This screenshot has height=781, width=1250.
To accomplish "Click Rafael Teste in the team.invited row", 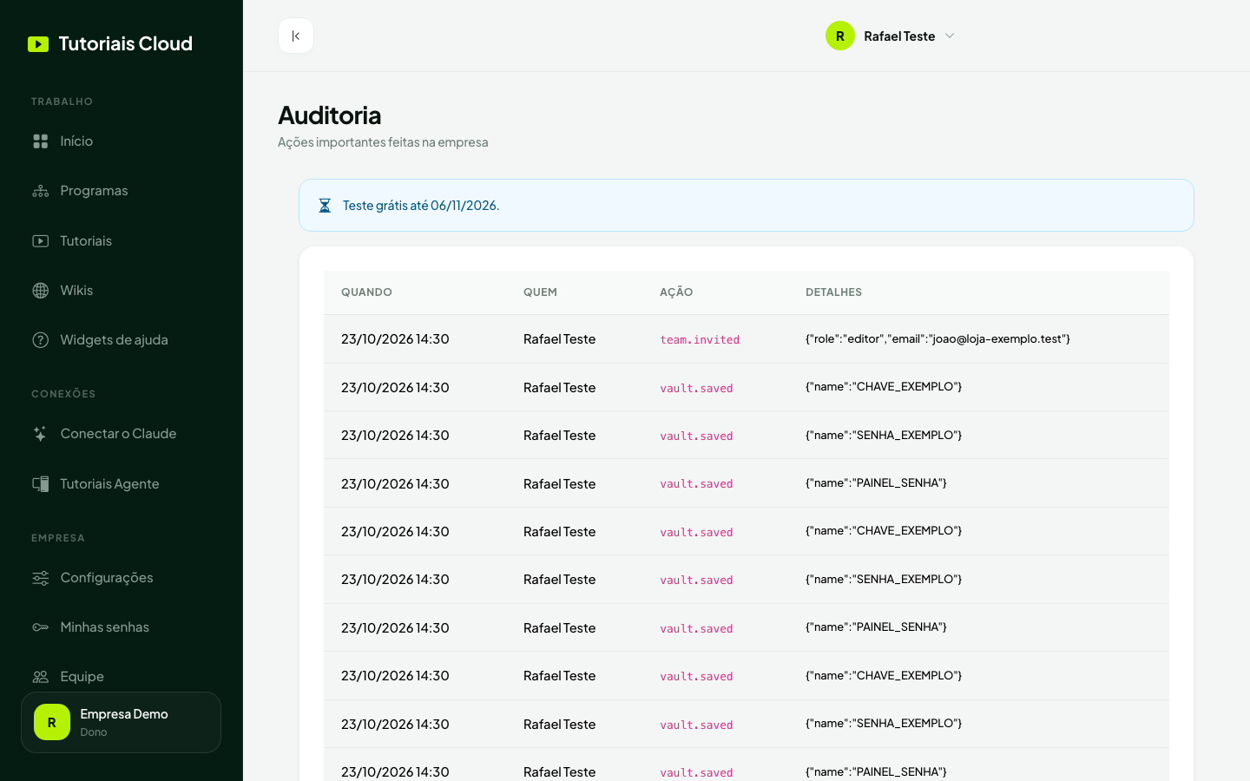I will (x=560, y=339).
